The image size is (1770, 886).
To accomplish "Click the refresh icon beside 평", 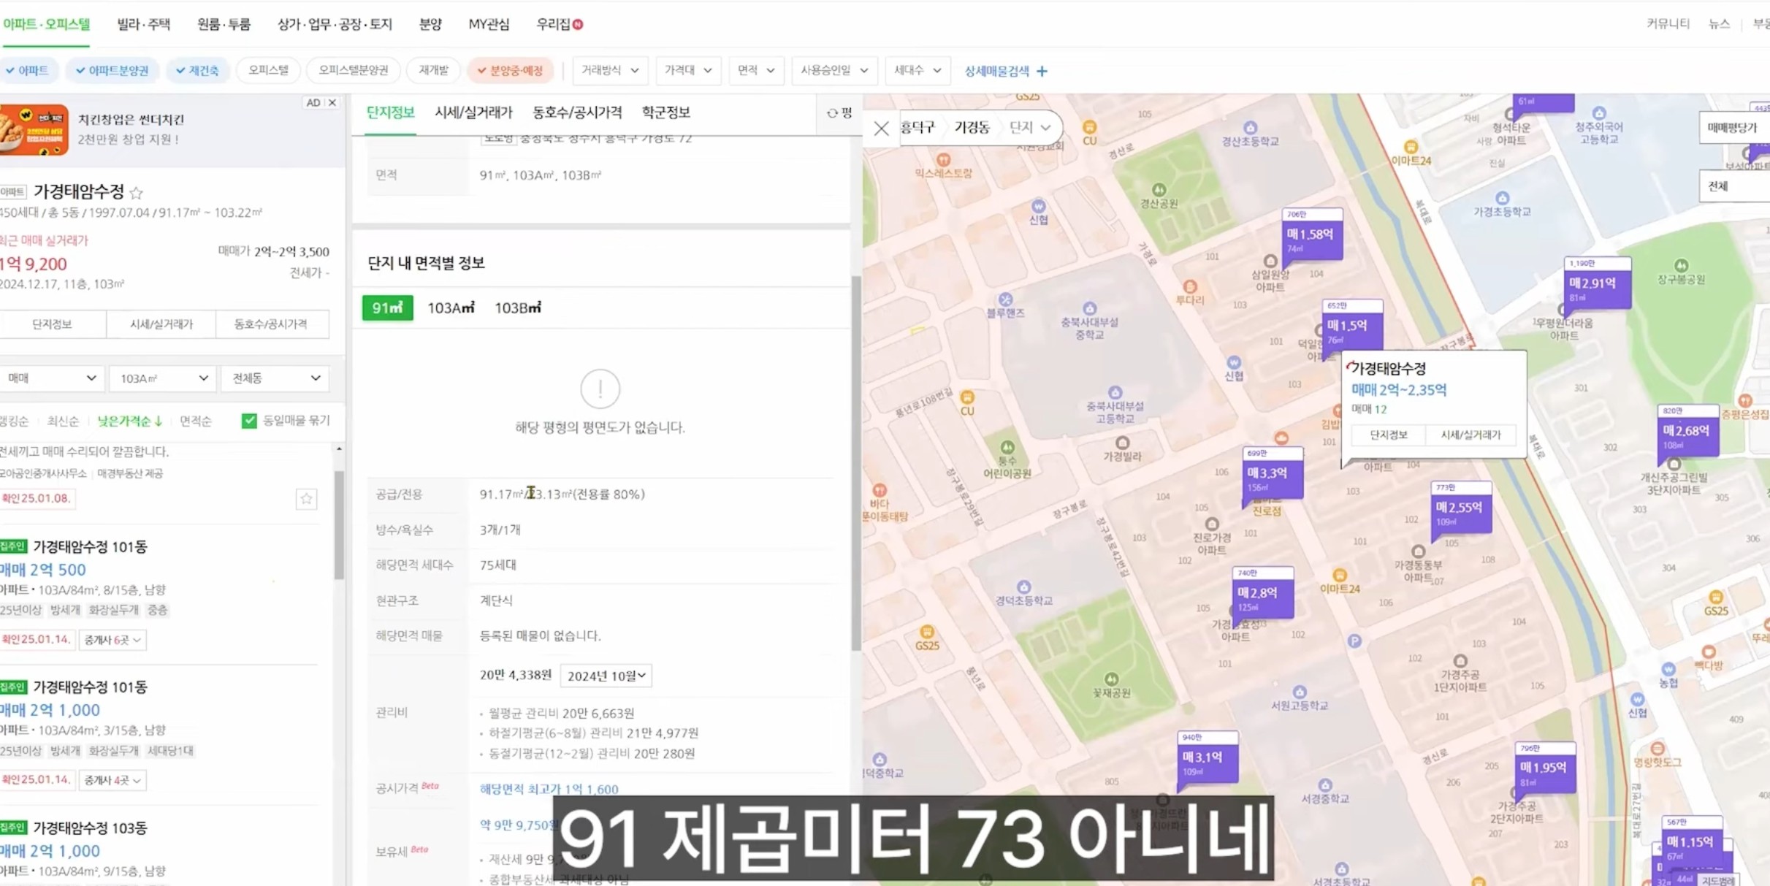I will (x=832, y=113).
